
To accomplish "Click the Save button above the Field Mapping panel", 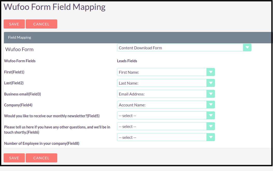I will tap(14, 24).
